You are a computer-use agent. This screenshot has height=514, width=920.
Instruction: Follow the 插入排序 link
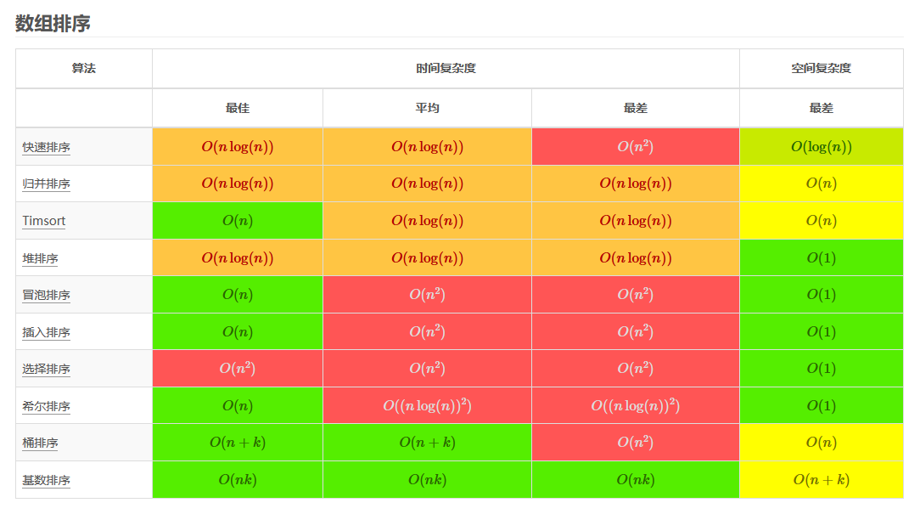point(47,332)
